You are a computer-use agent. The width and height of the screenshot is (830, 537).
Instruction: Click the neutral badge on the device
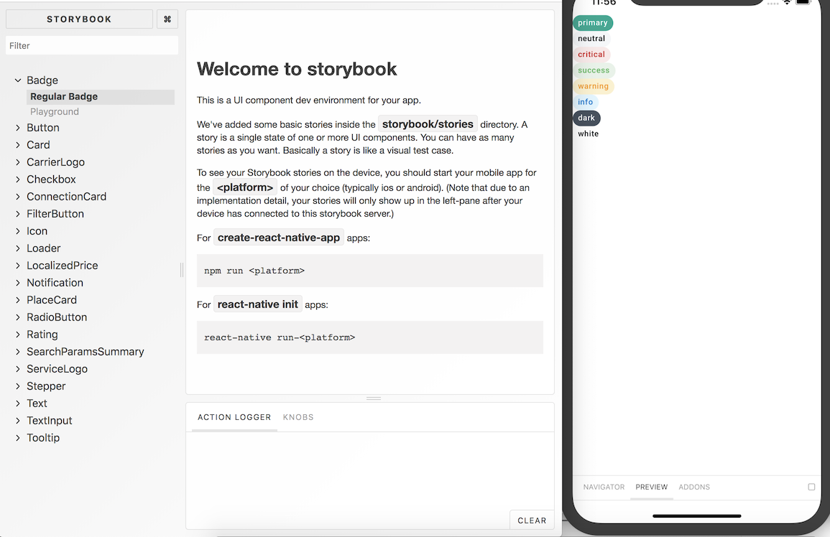pyautogui.click(x=591, y=39)
